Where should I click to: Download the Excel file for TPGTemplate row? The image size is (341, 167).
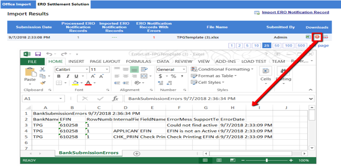click(x=308, y=37)
